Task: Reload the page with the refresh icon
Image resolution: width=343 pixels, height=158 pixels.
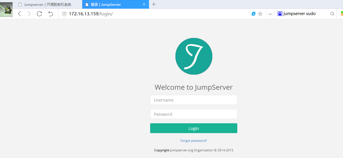Action: [39, 14]
